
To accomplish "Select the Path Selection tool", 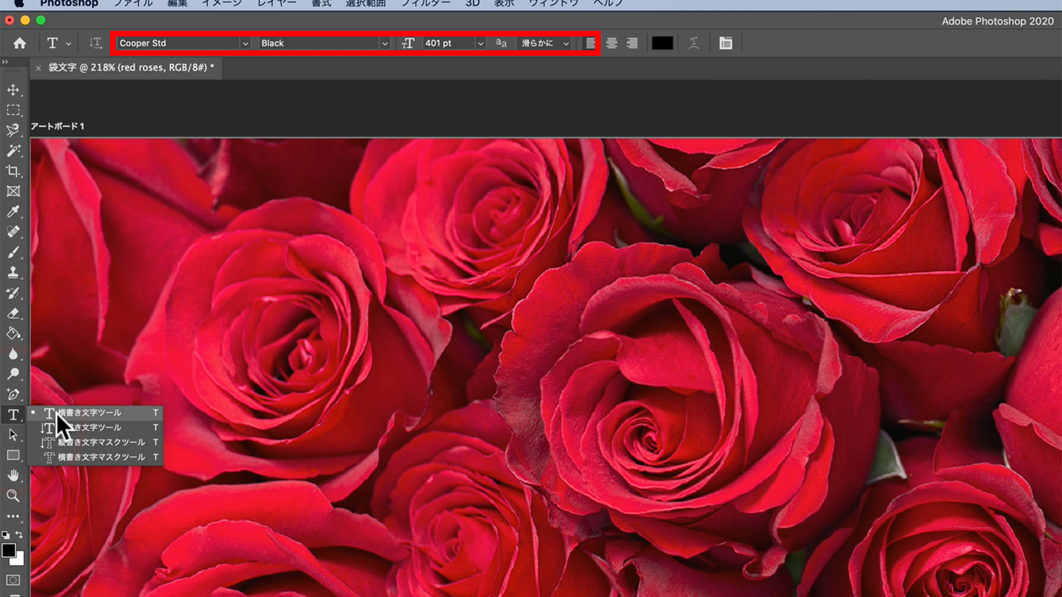I will tap(13, 435).
